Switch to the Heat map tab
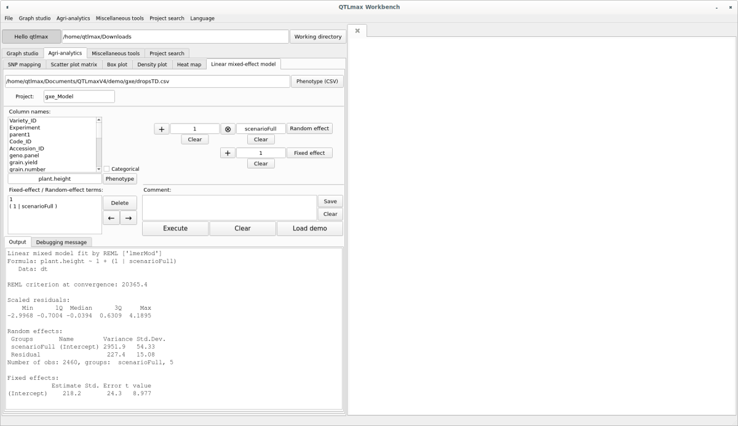This screenshot has height=426, width=738. tap(189, 65)
